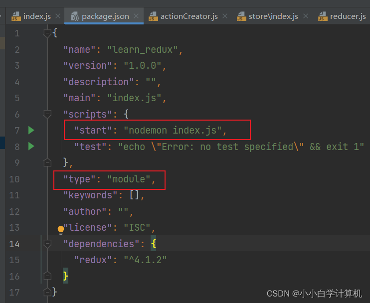The image size is (370, 303).
Task: Click the JS file icon on actionCreator.js tab
Action: (x=153, y=16)
